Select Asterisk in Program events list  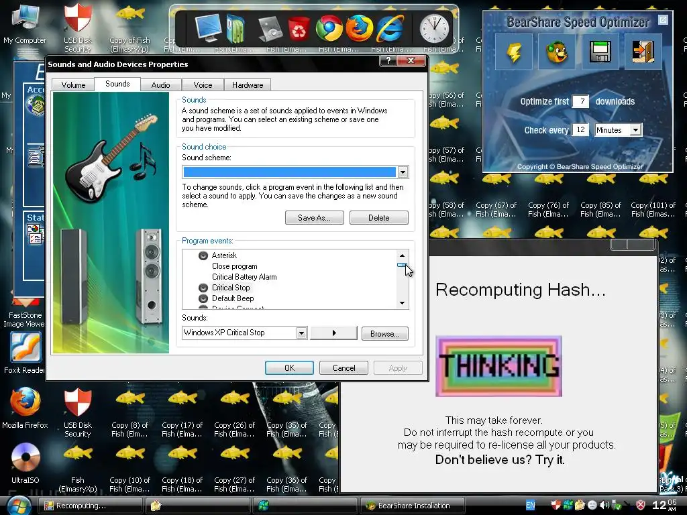coord(224,255)
